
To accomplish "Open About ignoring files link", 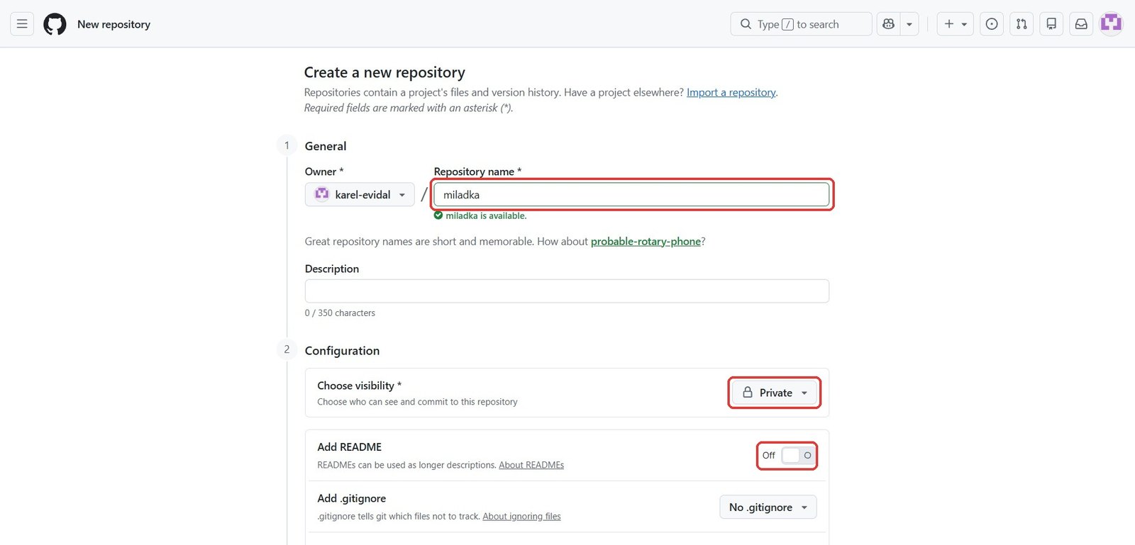I will coord(521,516).
